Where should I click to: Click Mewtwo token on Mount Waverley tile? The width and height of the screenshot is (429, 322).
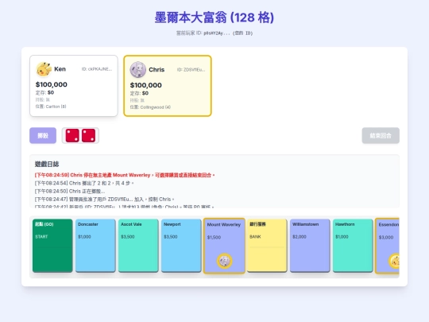coord(225,261)
